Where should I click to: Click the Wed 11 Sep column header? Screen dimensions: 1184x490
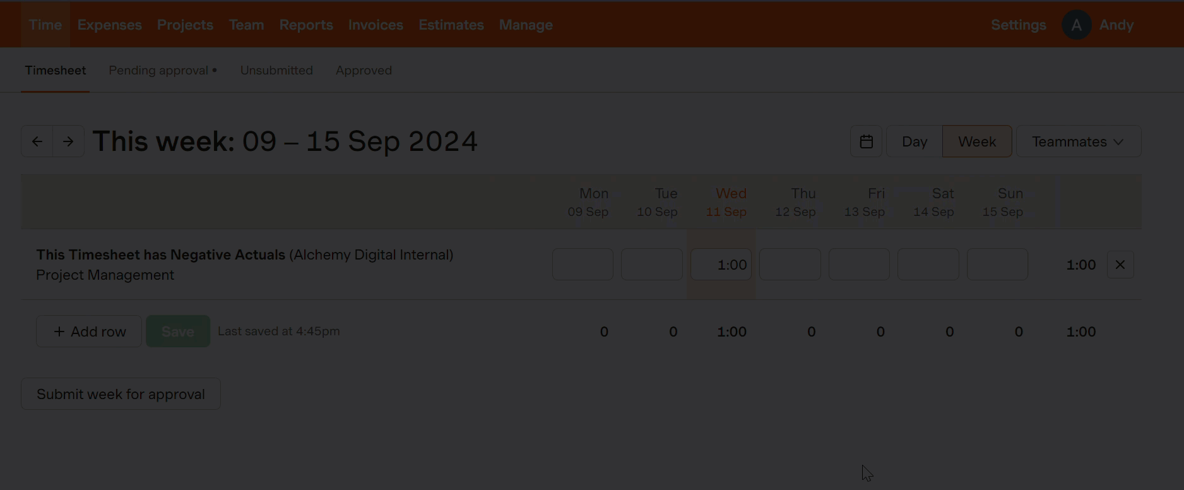point(727,202)
